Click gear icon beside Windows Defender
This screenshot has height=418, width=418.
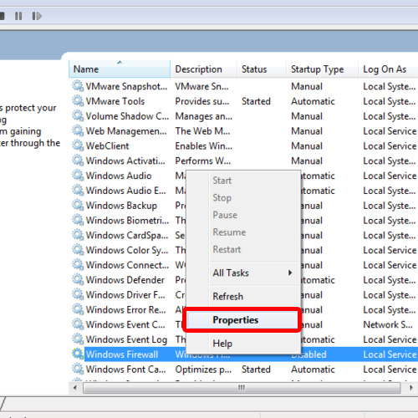(78, 279)
